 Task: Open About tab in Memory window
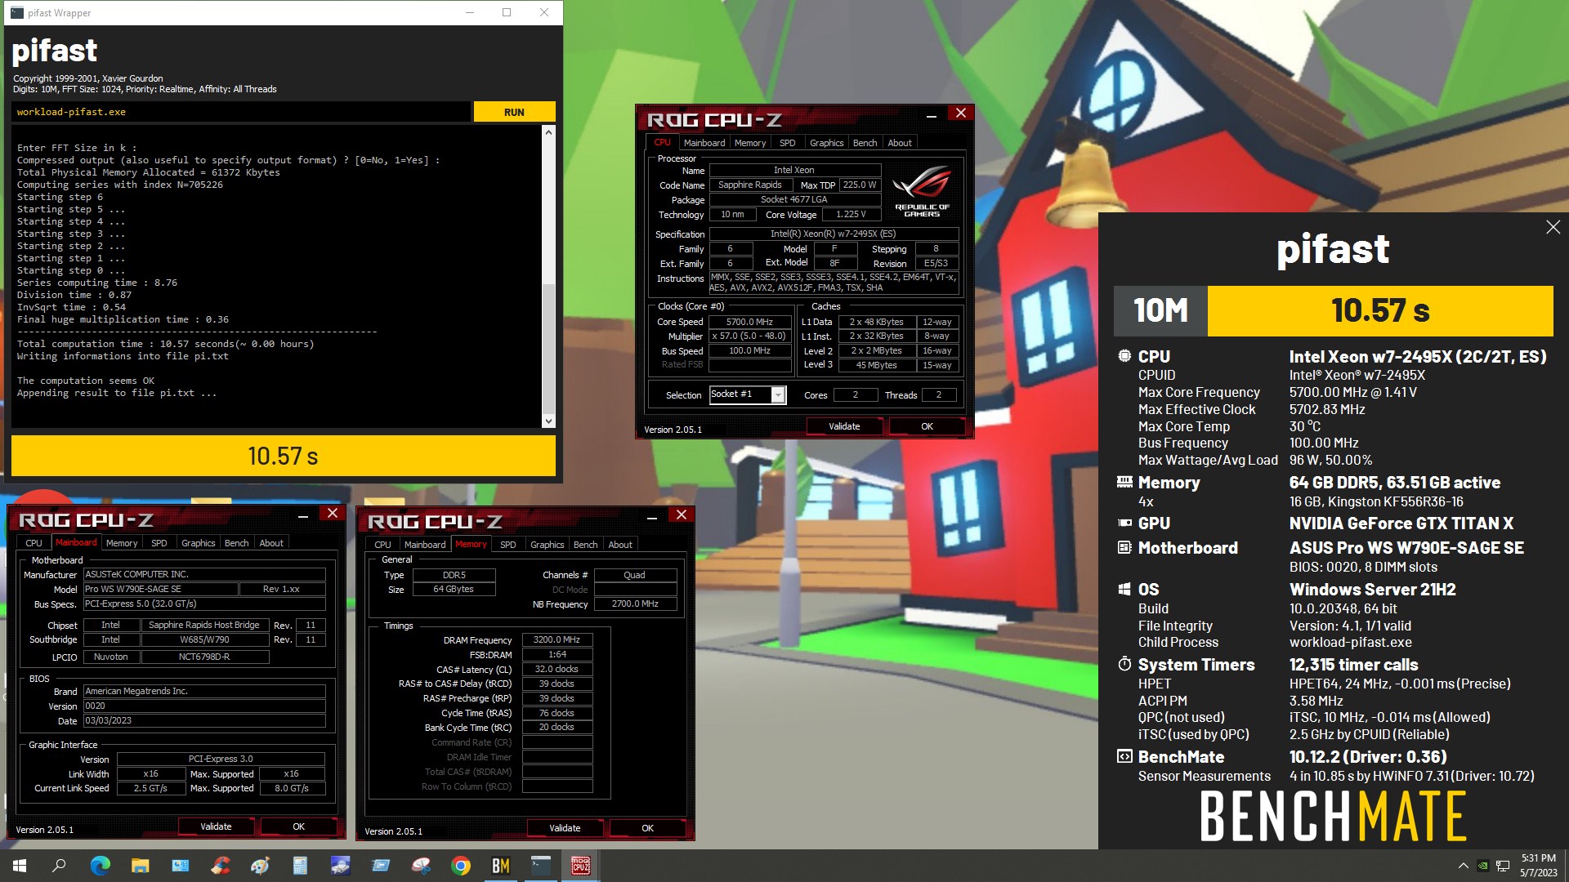620,545
